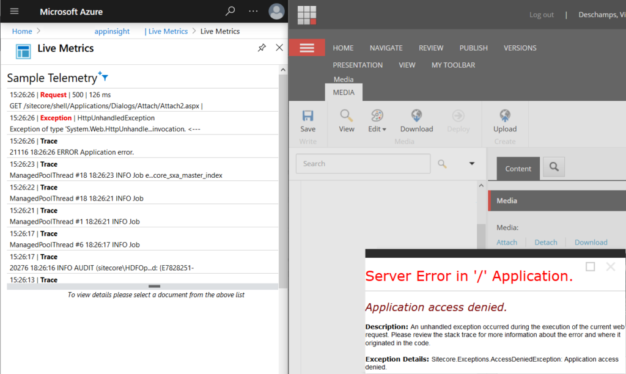Select the 15:26:23 core_sxa_master_index trace row
The image size is (626, 374).
click(x=142, y=170)
